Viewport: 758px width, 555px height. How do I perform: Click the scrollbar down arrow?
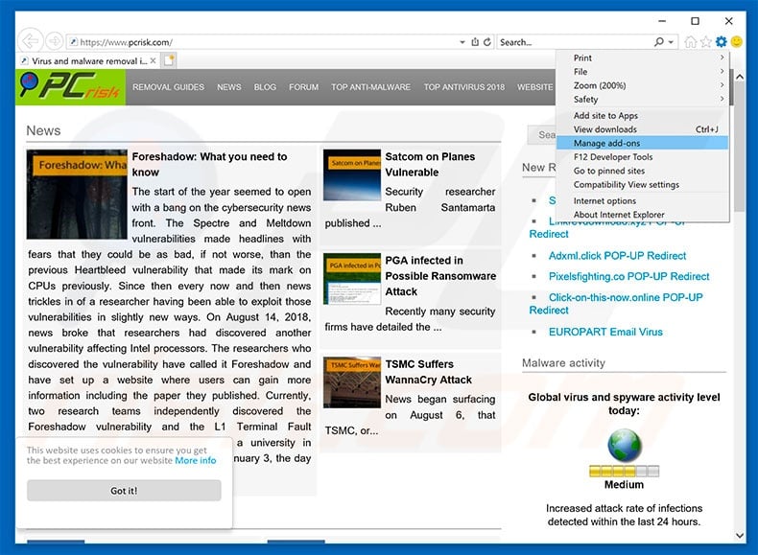click(x=739, y=535)
